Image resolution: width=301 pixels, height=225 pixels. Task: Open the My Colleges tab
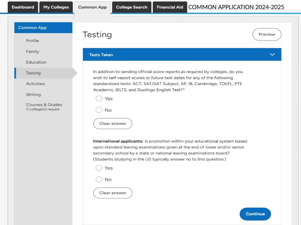tap(56, 7)
